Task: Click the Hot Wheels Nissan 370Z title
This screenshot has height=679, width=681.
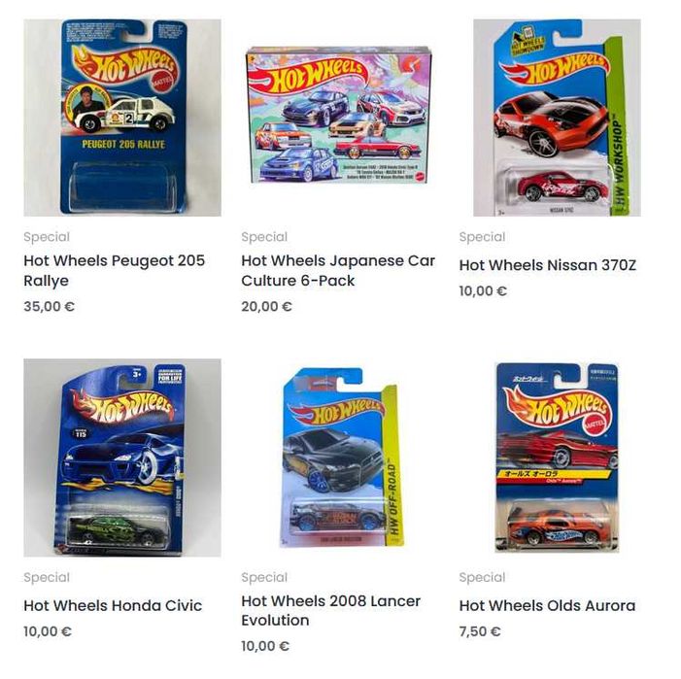Action: coord(547,265)
